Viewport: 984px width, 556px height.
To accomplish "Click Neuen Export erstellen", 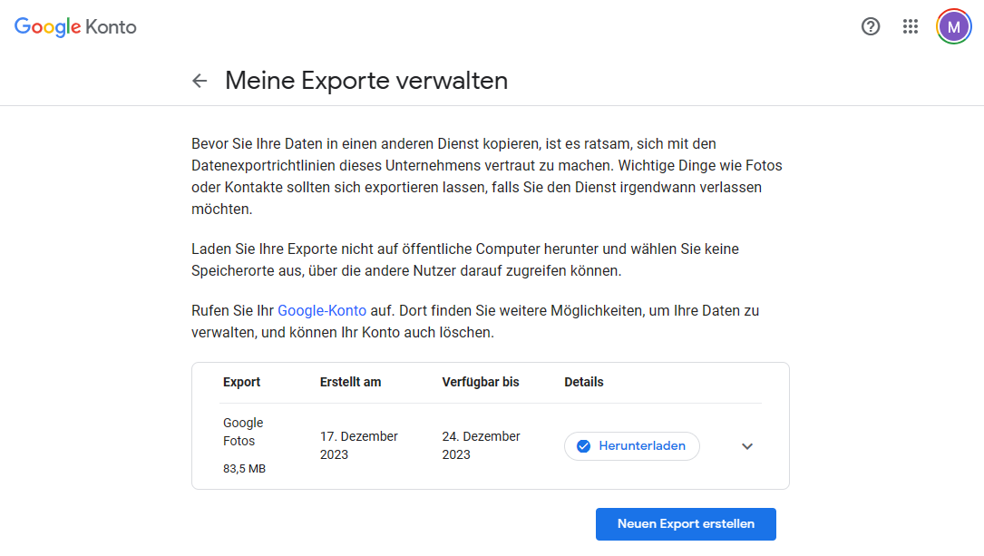I will pyautogui.click(x=686, y=523).
